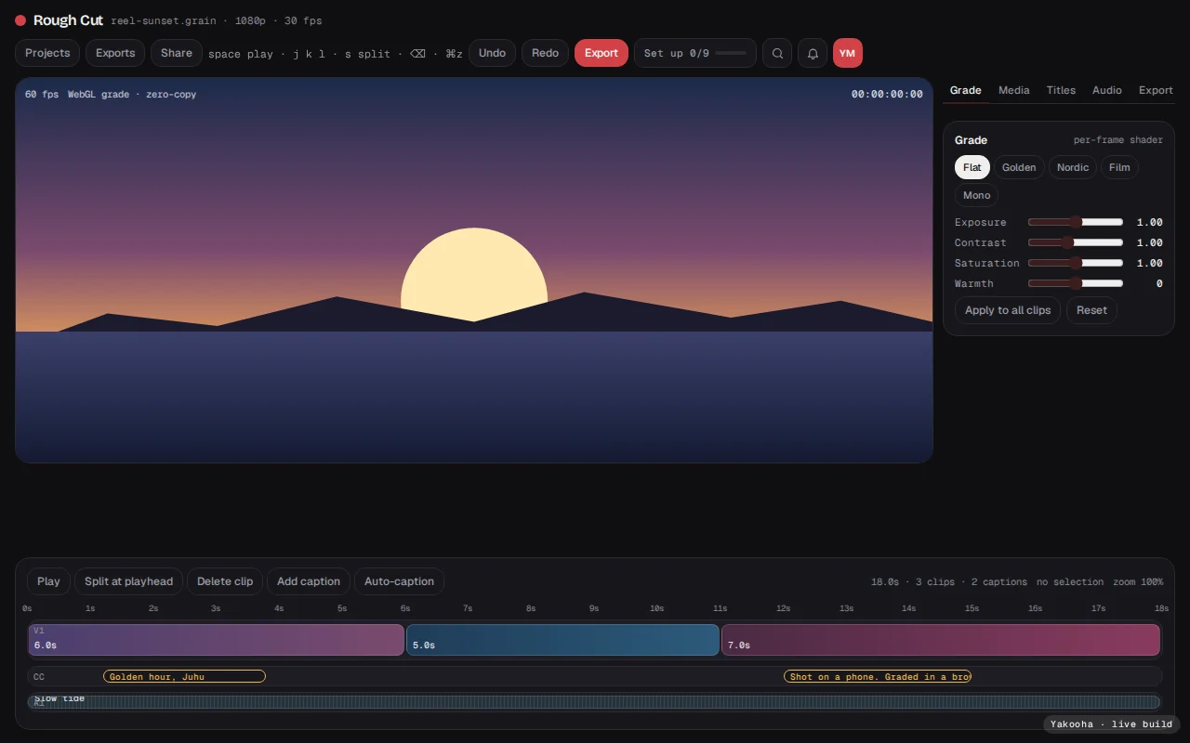Screen dimensions: 1190x743
Task: Open the Projects menu button
Action: [47, 53]
